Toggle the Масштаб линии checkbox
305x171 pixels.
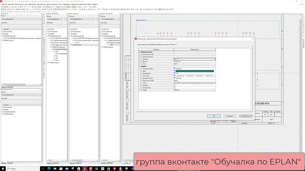click(175, 78)
